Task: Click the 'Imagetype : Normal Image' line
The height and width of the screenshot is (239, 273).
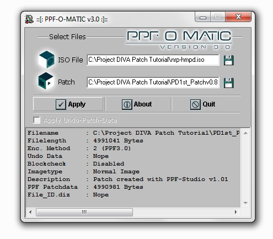Action: 83,172
